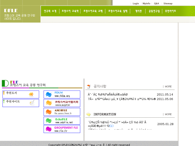Click the 공지사항 heading text
Image resolution: width=195 pixels, height=146 pixels.
pyautogui.click(x=100, y=86)
